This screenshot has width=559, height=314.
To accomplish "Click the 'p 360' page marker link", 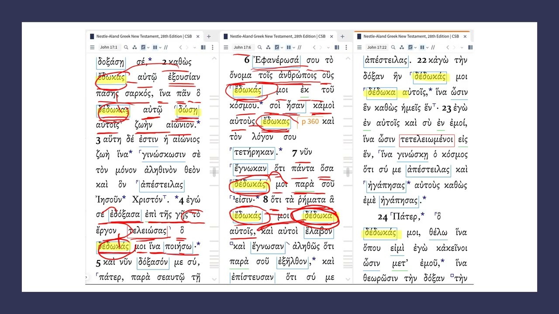I will pos(310,122).
